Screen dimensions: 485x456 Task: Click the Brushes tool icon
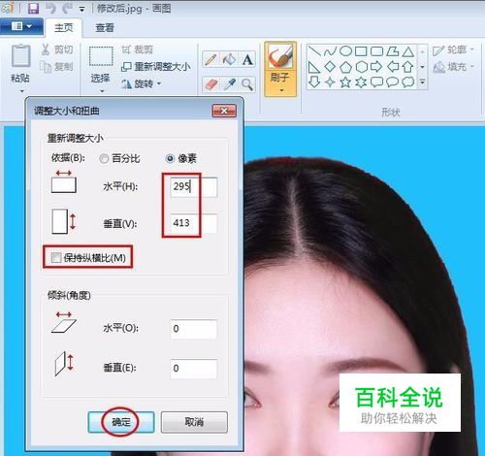(280, 56)
